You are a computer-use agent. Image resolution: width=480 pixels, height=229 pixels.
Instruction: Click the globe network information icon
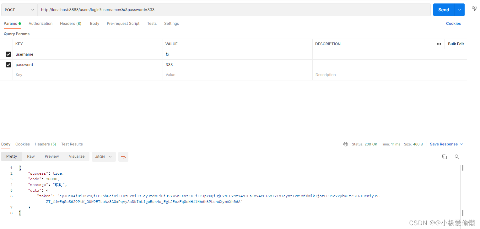click(345, 144)
